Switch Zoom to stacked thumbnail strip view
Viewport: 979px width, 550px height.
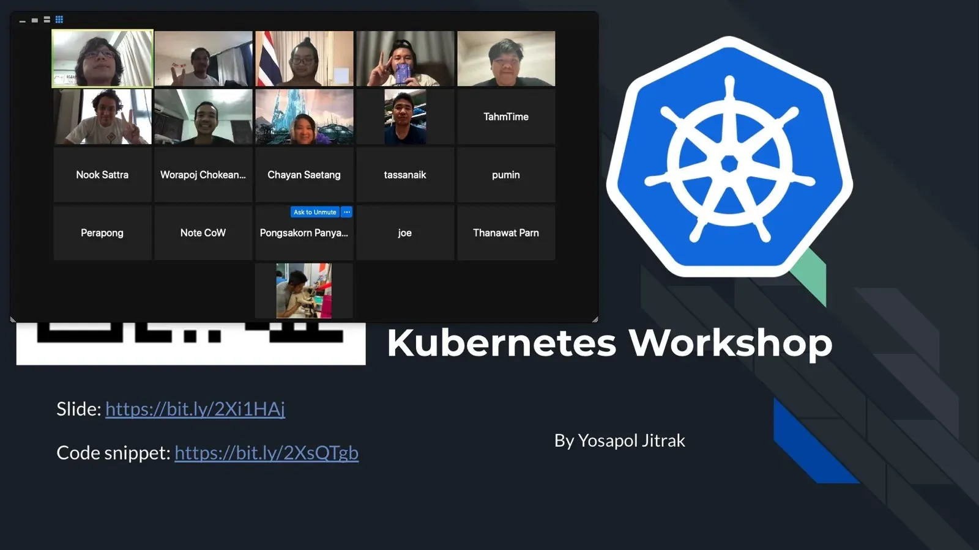click(x=47, y=20)
